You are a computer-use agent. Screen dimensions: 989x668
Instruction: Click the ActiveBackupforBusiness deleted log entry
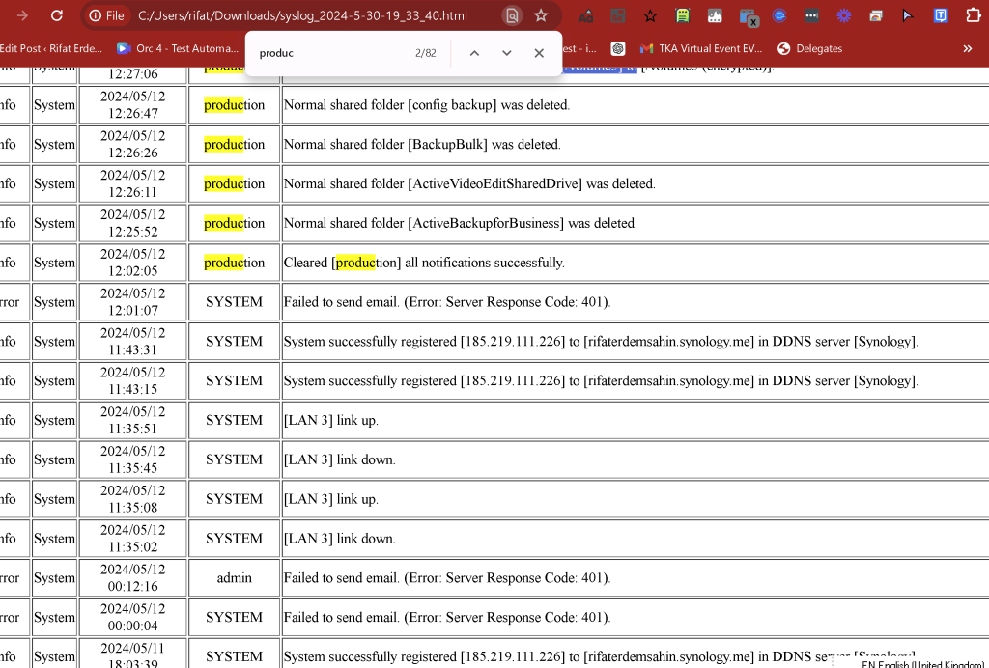tap(461, 223)
